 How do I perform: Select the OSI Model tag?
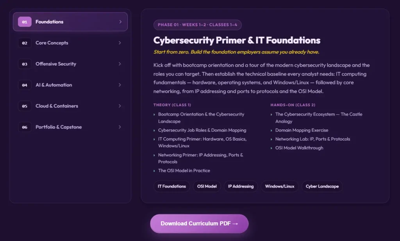(207, 186)
